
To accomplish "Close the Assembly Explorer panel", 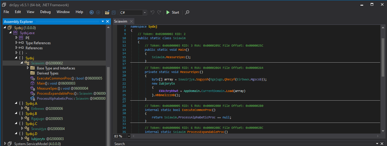I will point(108,21).
